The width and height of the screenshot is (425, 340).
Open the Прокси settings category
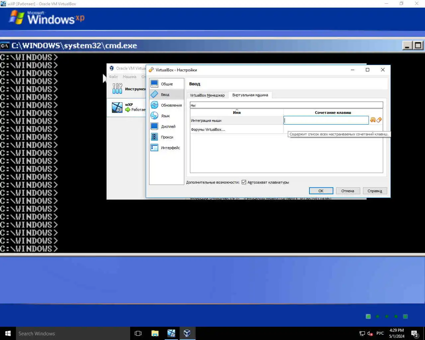click(166, 137)
